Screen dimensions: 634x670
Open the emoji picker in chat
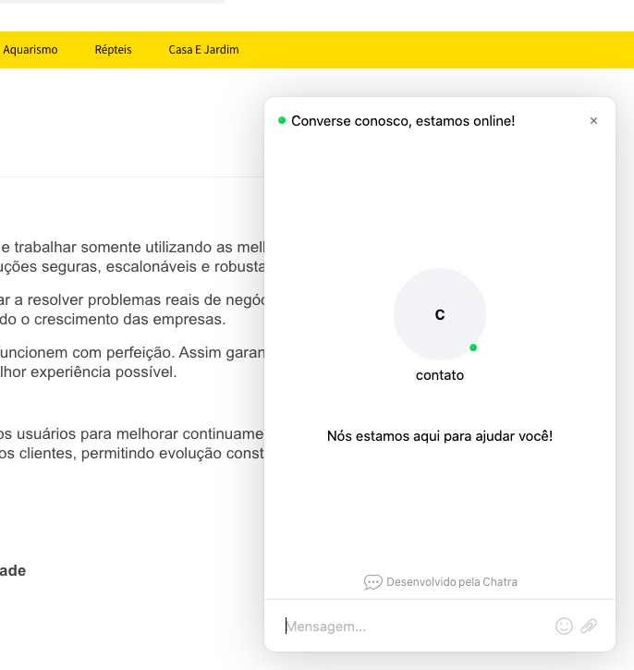[564, 626]
